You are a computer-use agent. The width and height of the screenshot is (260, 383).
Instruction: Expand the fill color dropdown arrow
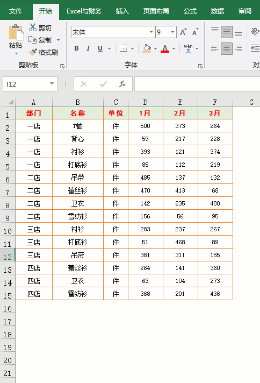155,48
